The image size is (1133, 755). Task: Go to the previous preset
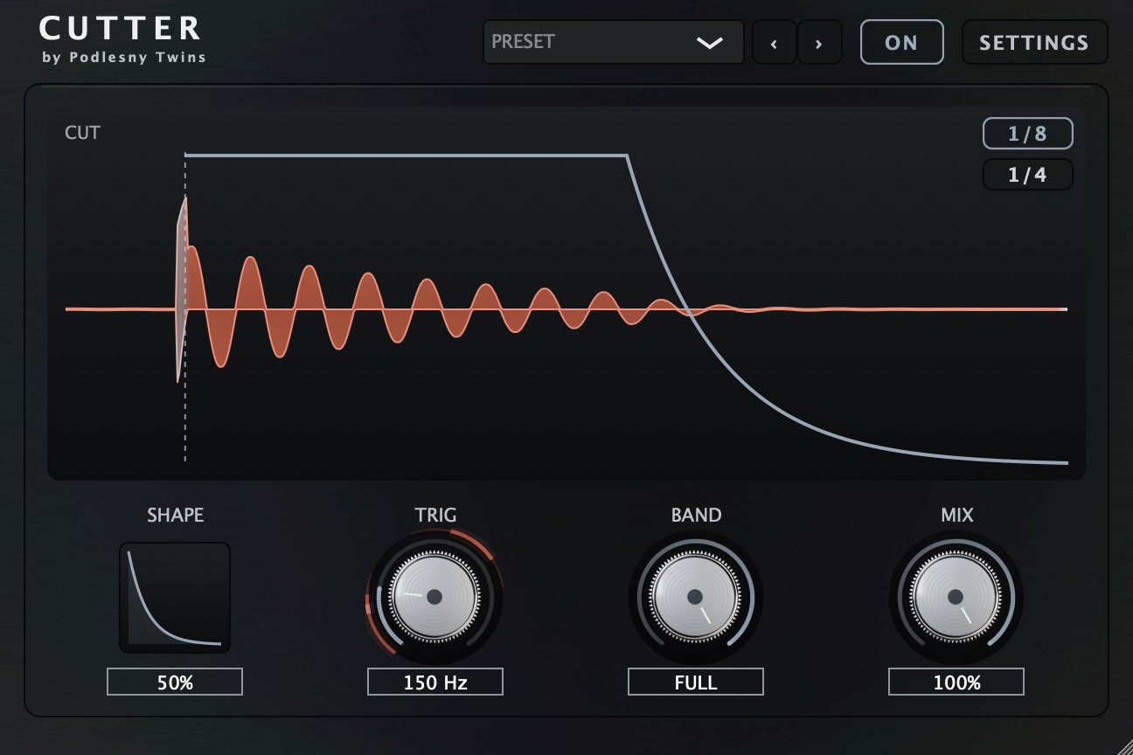tap(774, 42)
